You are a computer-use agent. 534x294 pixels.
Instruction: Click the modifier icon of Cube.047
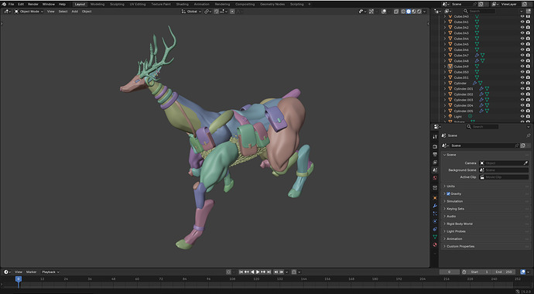pos(478,55)
